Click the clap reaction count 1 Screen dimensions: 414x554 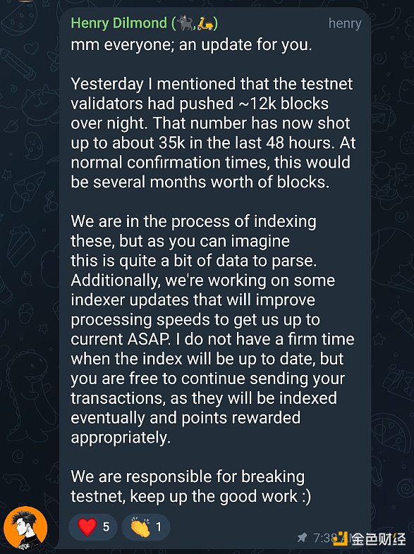(159, 527)
